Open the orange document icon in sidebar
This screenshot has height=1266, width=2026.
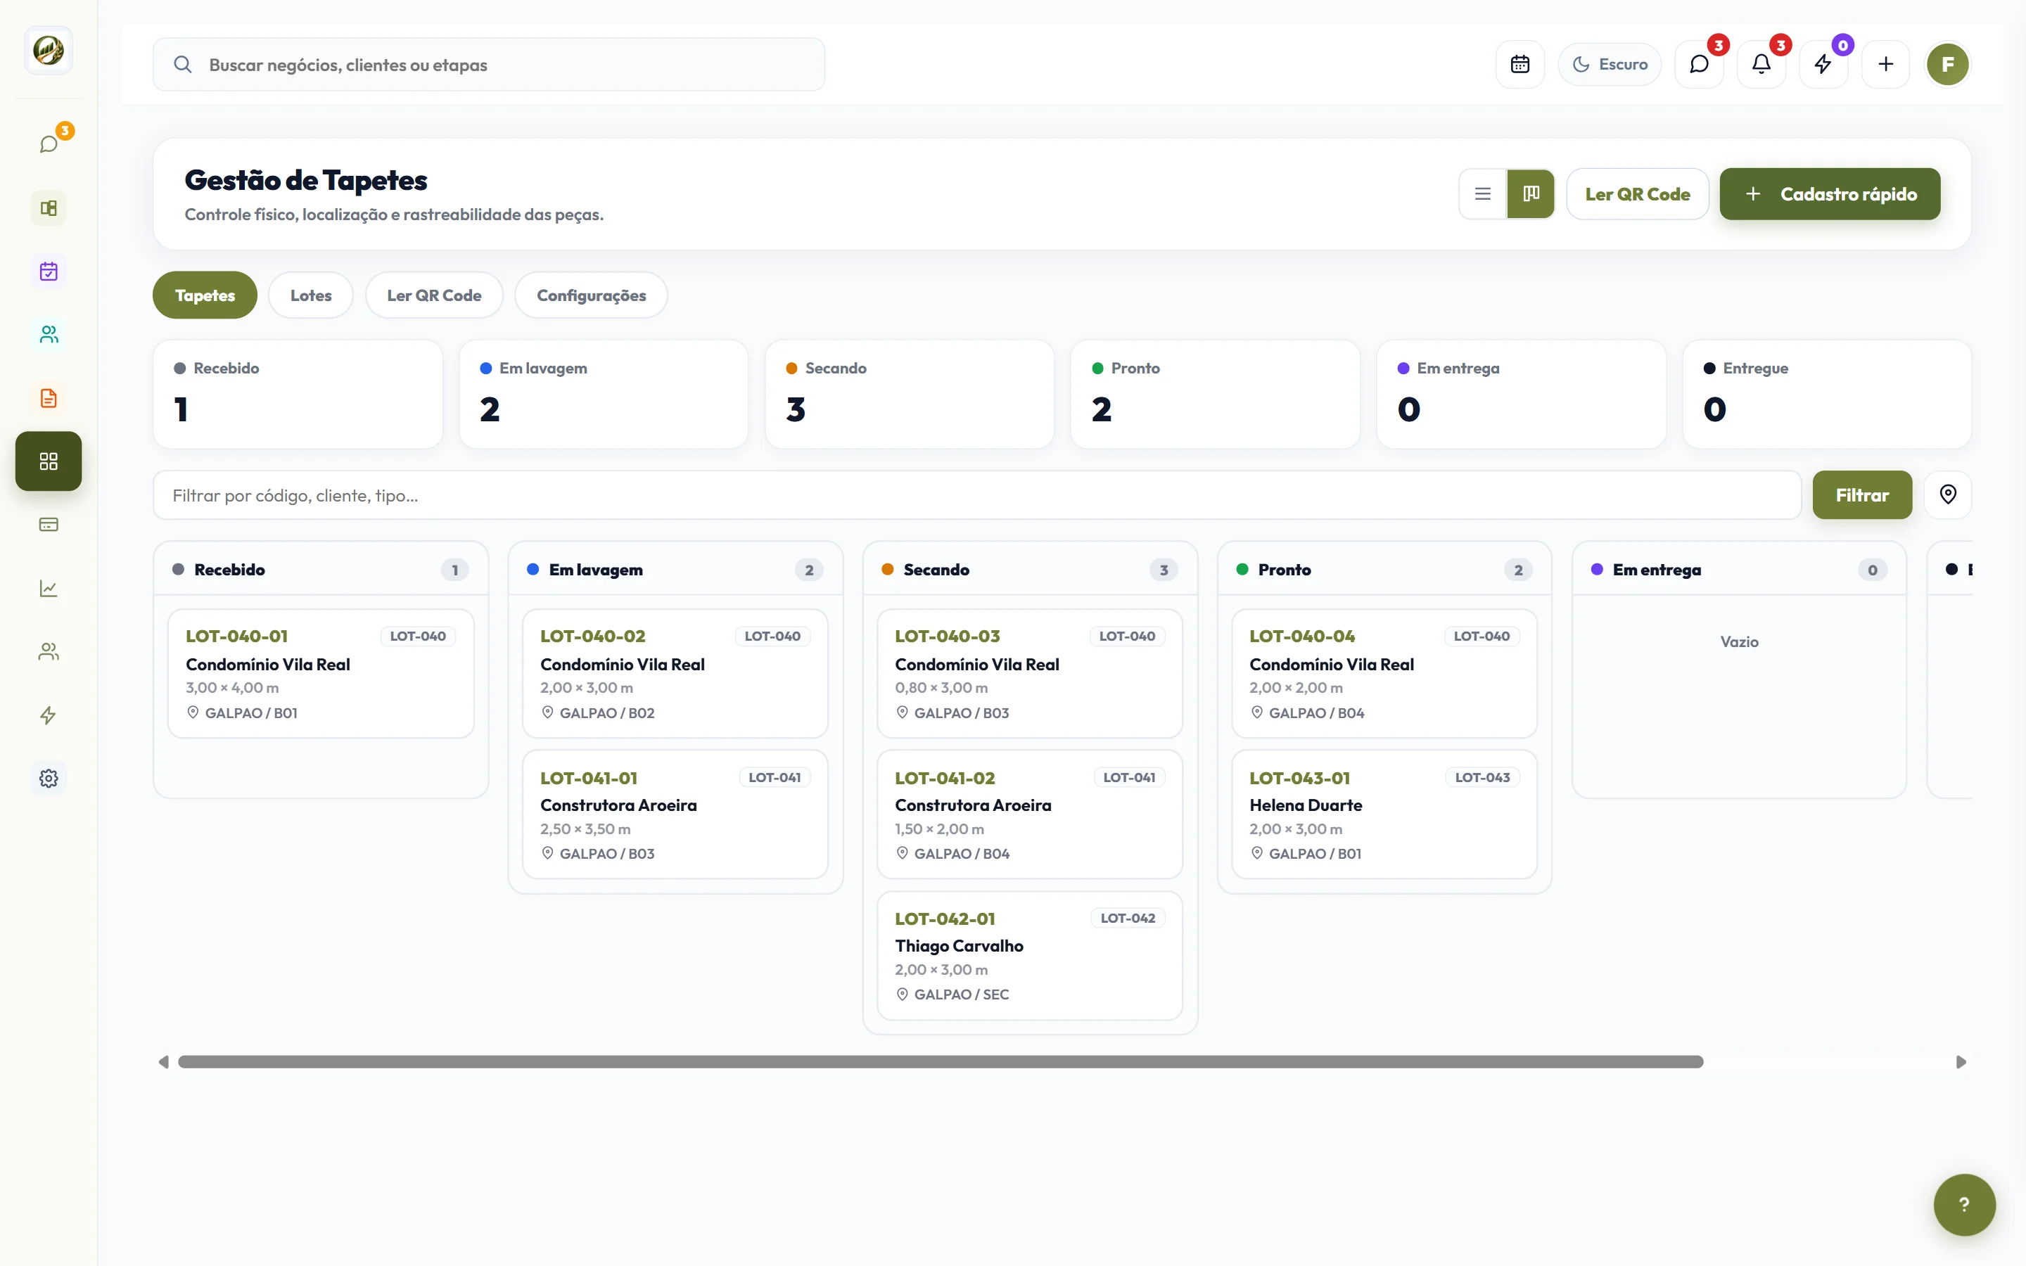pos(49,397)
